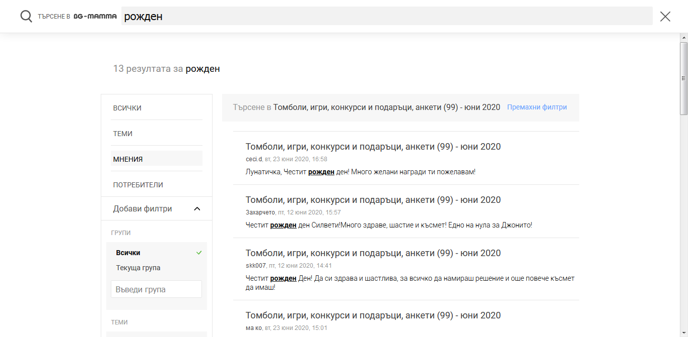Open the result posted by ceci.d
Image resolution: width=688 pixels, height=337 pixels.
click(x=373, y=147)
